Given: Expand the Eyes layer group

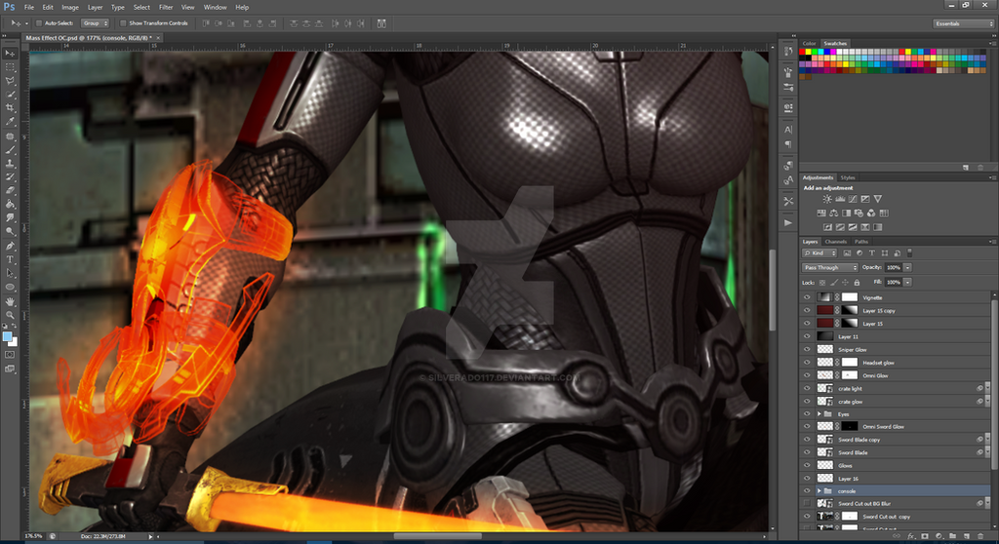Looking at the screenshot, I should [x=819, y=414].
